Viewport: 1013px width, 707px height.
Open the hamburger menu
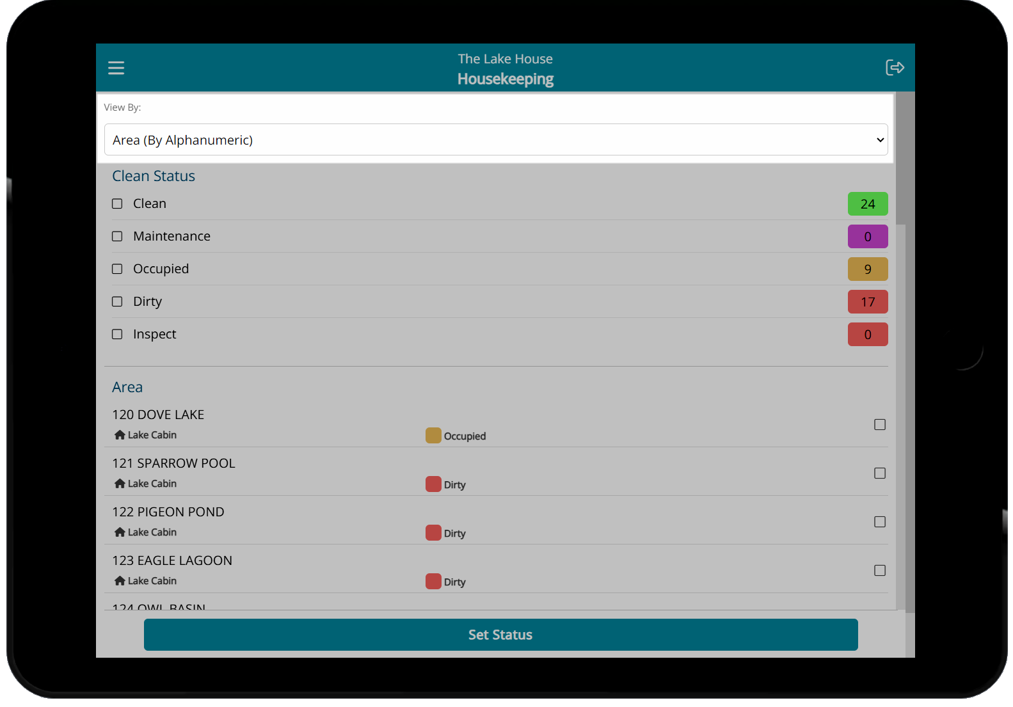pos(116,68)
